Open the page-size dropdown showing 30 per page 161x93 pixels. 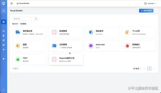coord(137,69)
